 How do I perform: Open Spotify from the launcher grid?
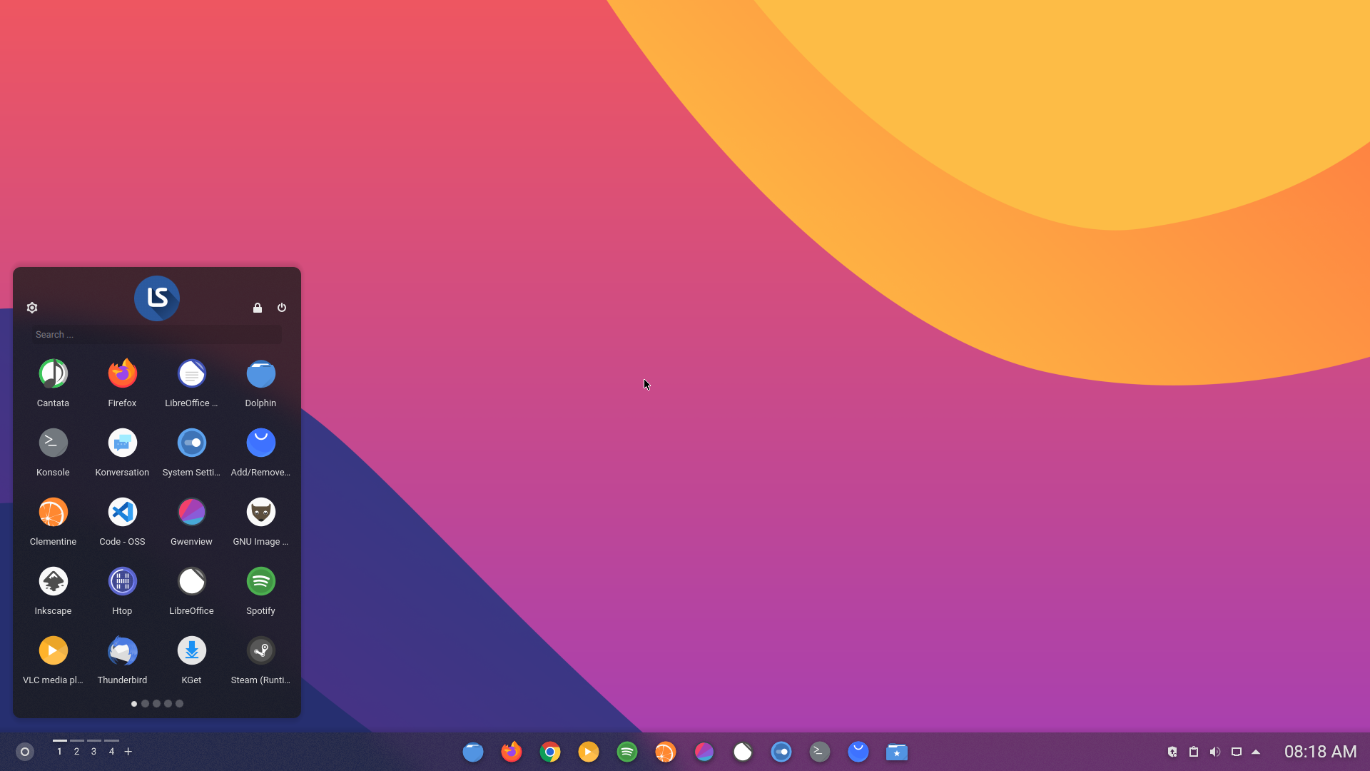tap(260, 581)
